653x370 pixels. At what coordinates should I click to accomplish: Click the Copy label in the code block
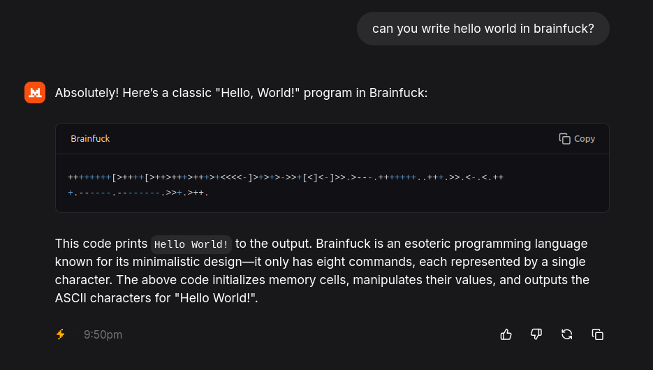[x=585, y=139]
